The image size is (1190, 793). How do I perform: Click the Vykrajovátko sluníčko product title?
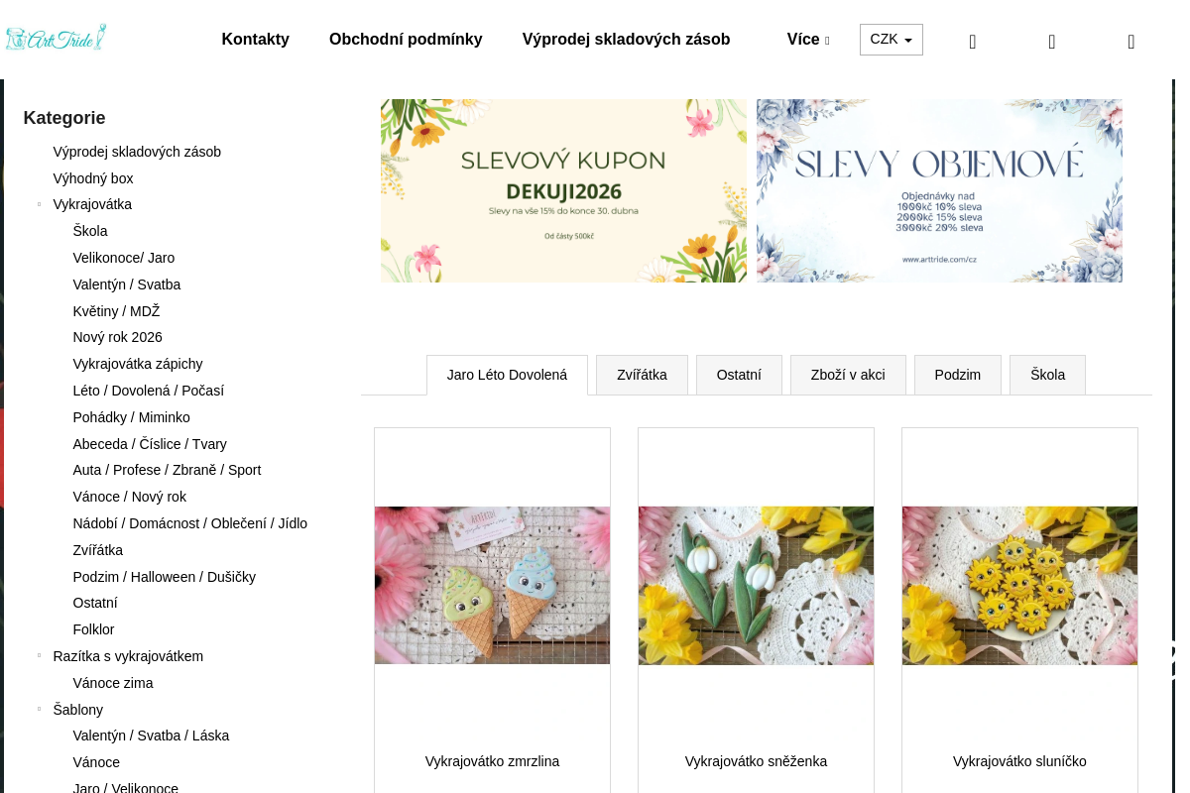[1019, 761]
